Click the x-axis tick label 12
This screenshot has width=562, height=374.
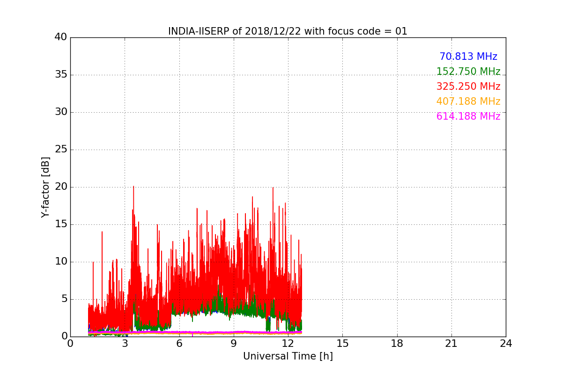tap(288, 344)
